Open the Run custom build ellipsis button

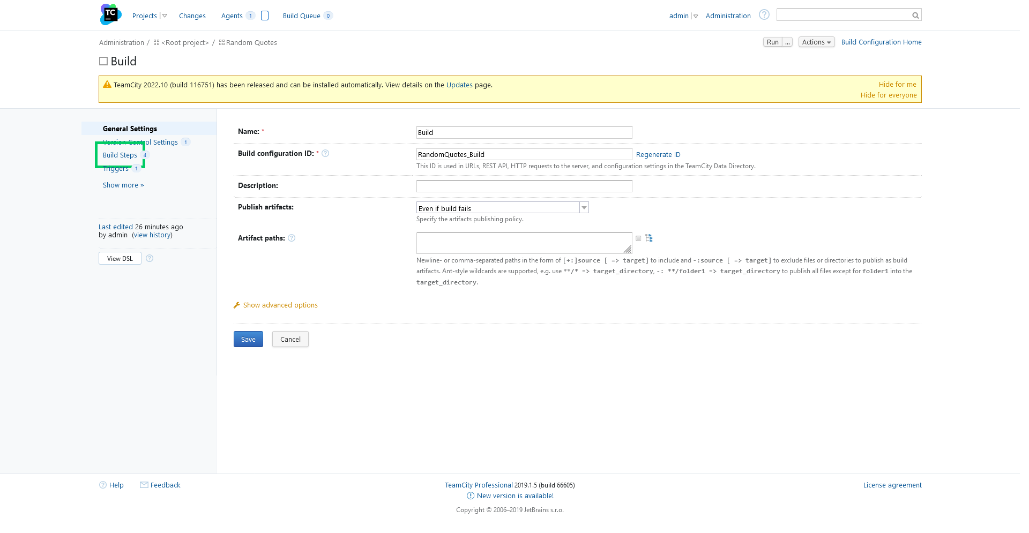pyautogui.click(x=787, y=42)
